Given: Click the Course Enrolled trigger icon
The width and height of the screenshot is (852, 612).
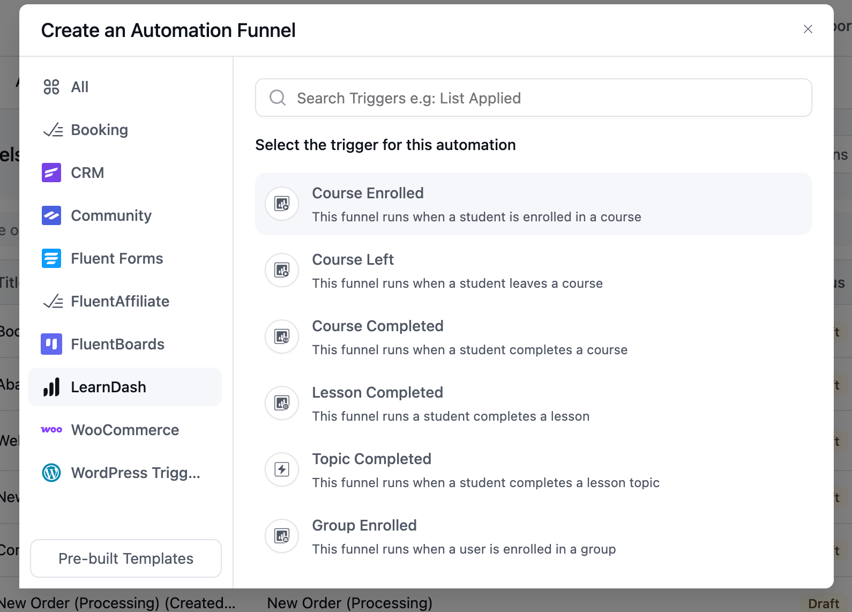Looking at the screenshot, I should pyautogui.click(x=282, y=204).
